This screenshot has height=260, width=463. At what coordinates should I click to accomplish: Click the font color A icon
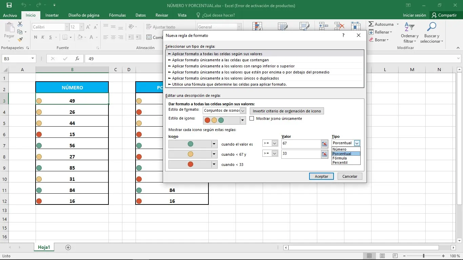click(92, 37)
